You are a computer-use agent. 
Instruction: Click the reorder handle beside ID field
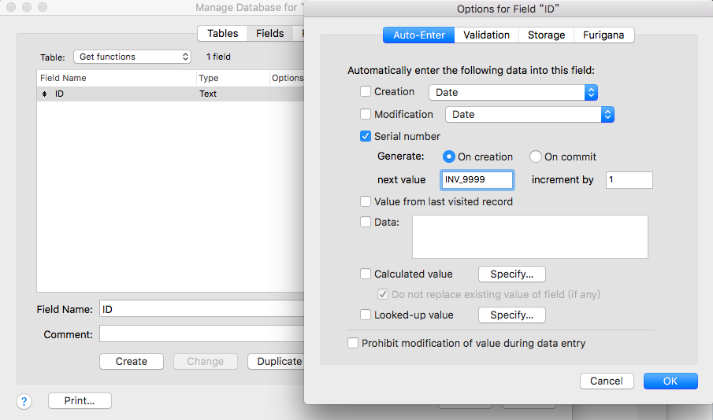pos(44,94)
